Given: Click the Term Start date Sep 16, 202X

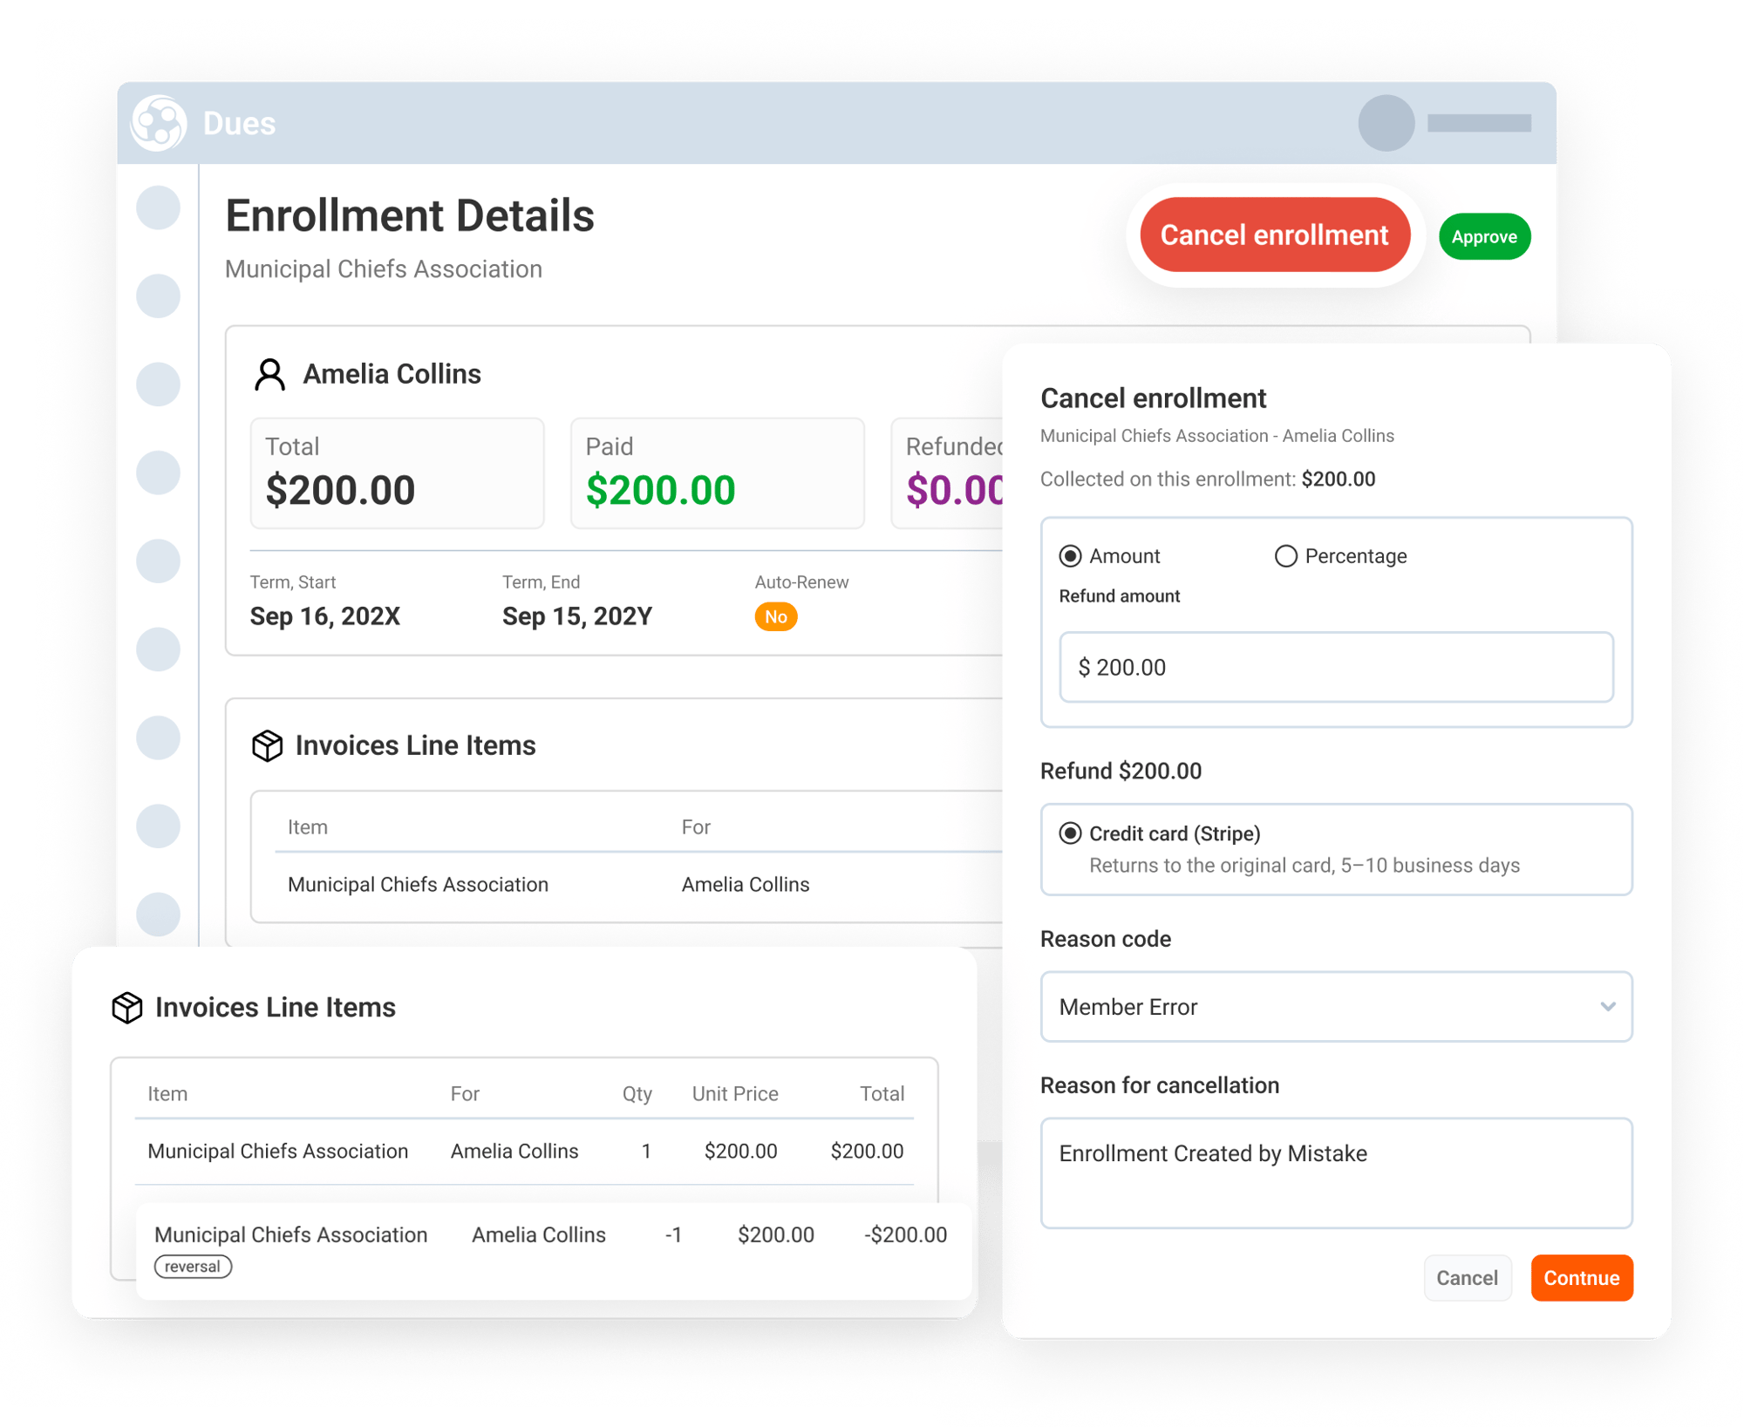Looking at the screenshot, I should [x=324, y=616].
